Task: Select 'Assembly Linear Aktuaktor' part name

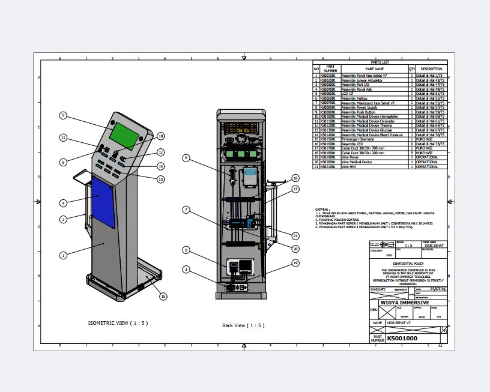Action: [362, 80]
